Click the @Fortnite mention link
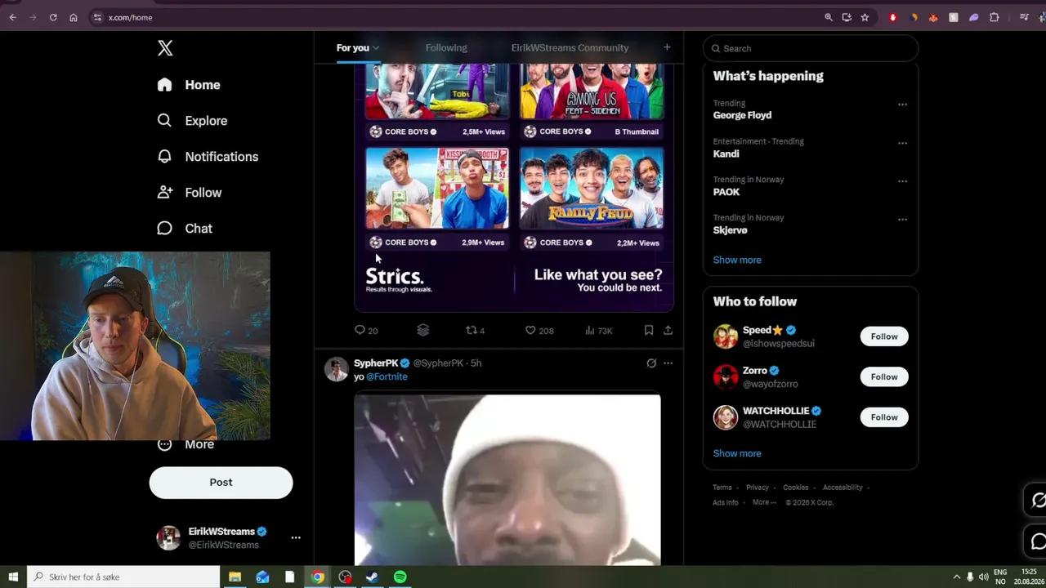 point(387,376)
